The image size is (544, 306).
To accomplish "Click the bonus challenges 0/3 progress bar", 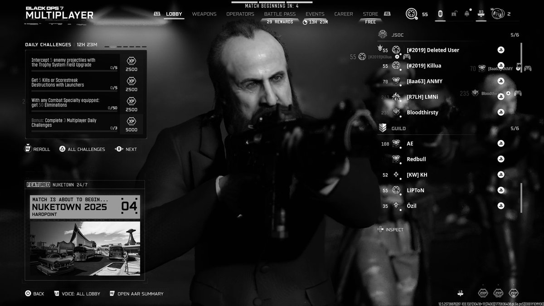I will pyautogui.click(x=74, y=131).
